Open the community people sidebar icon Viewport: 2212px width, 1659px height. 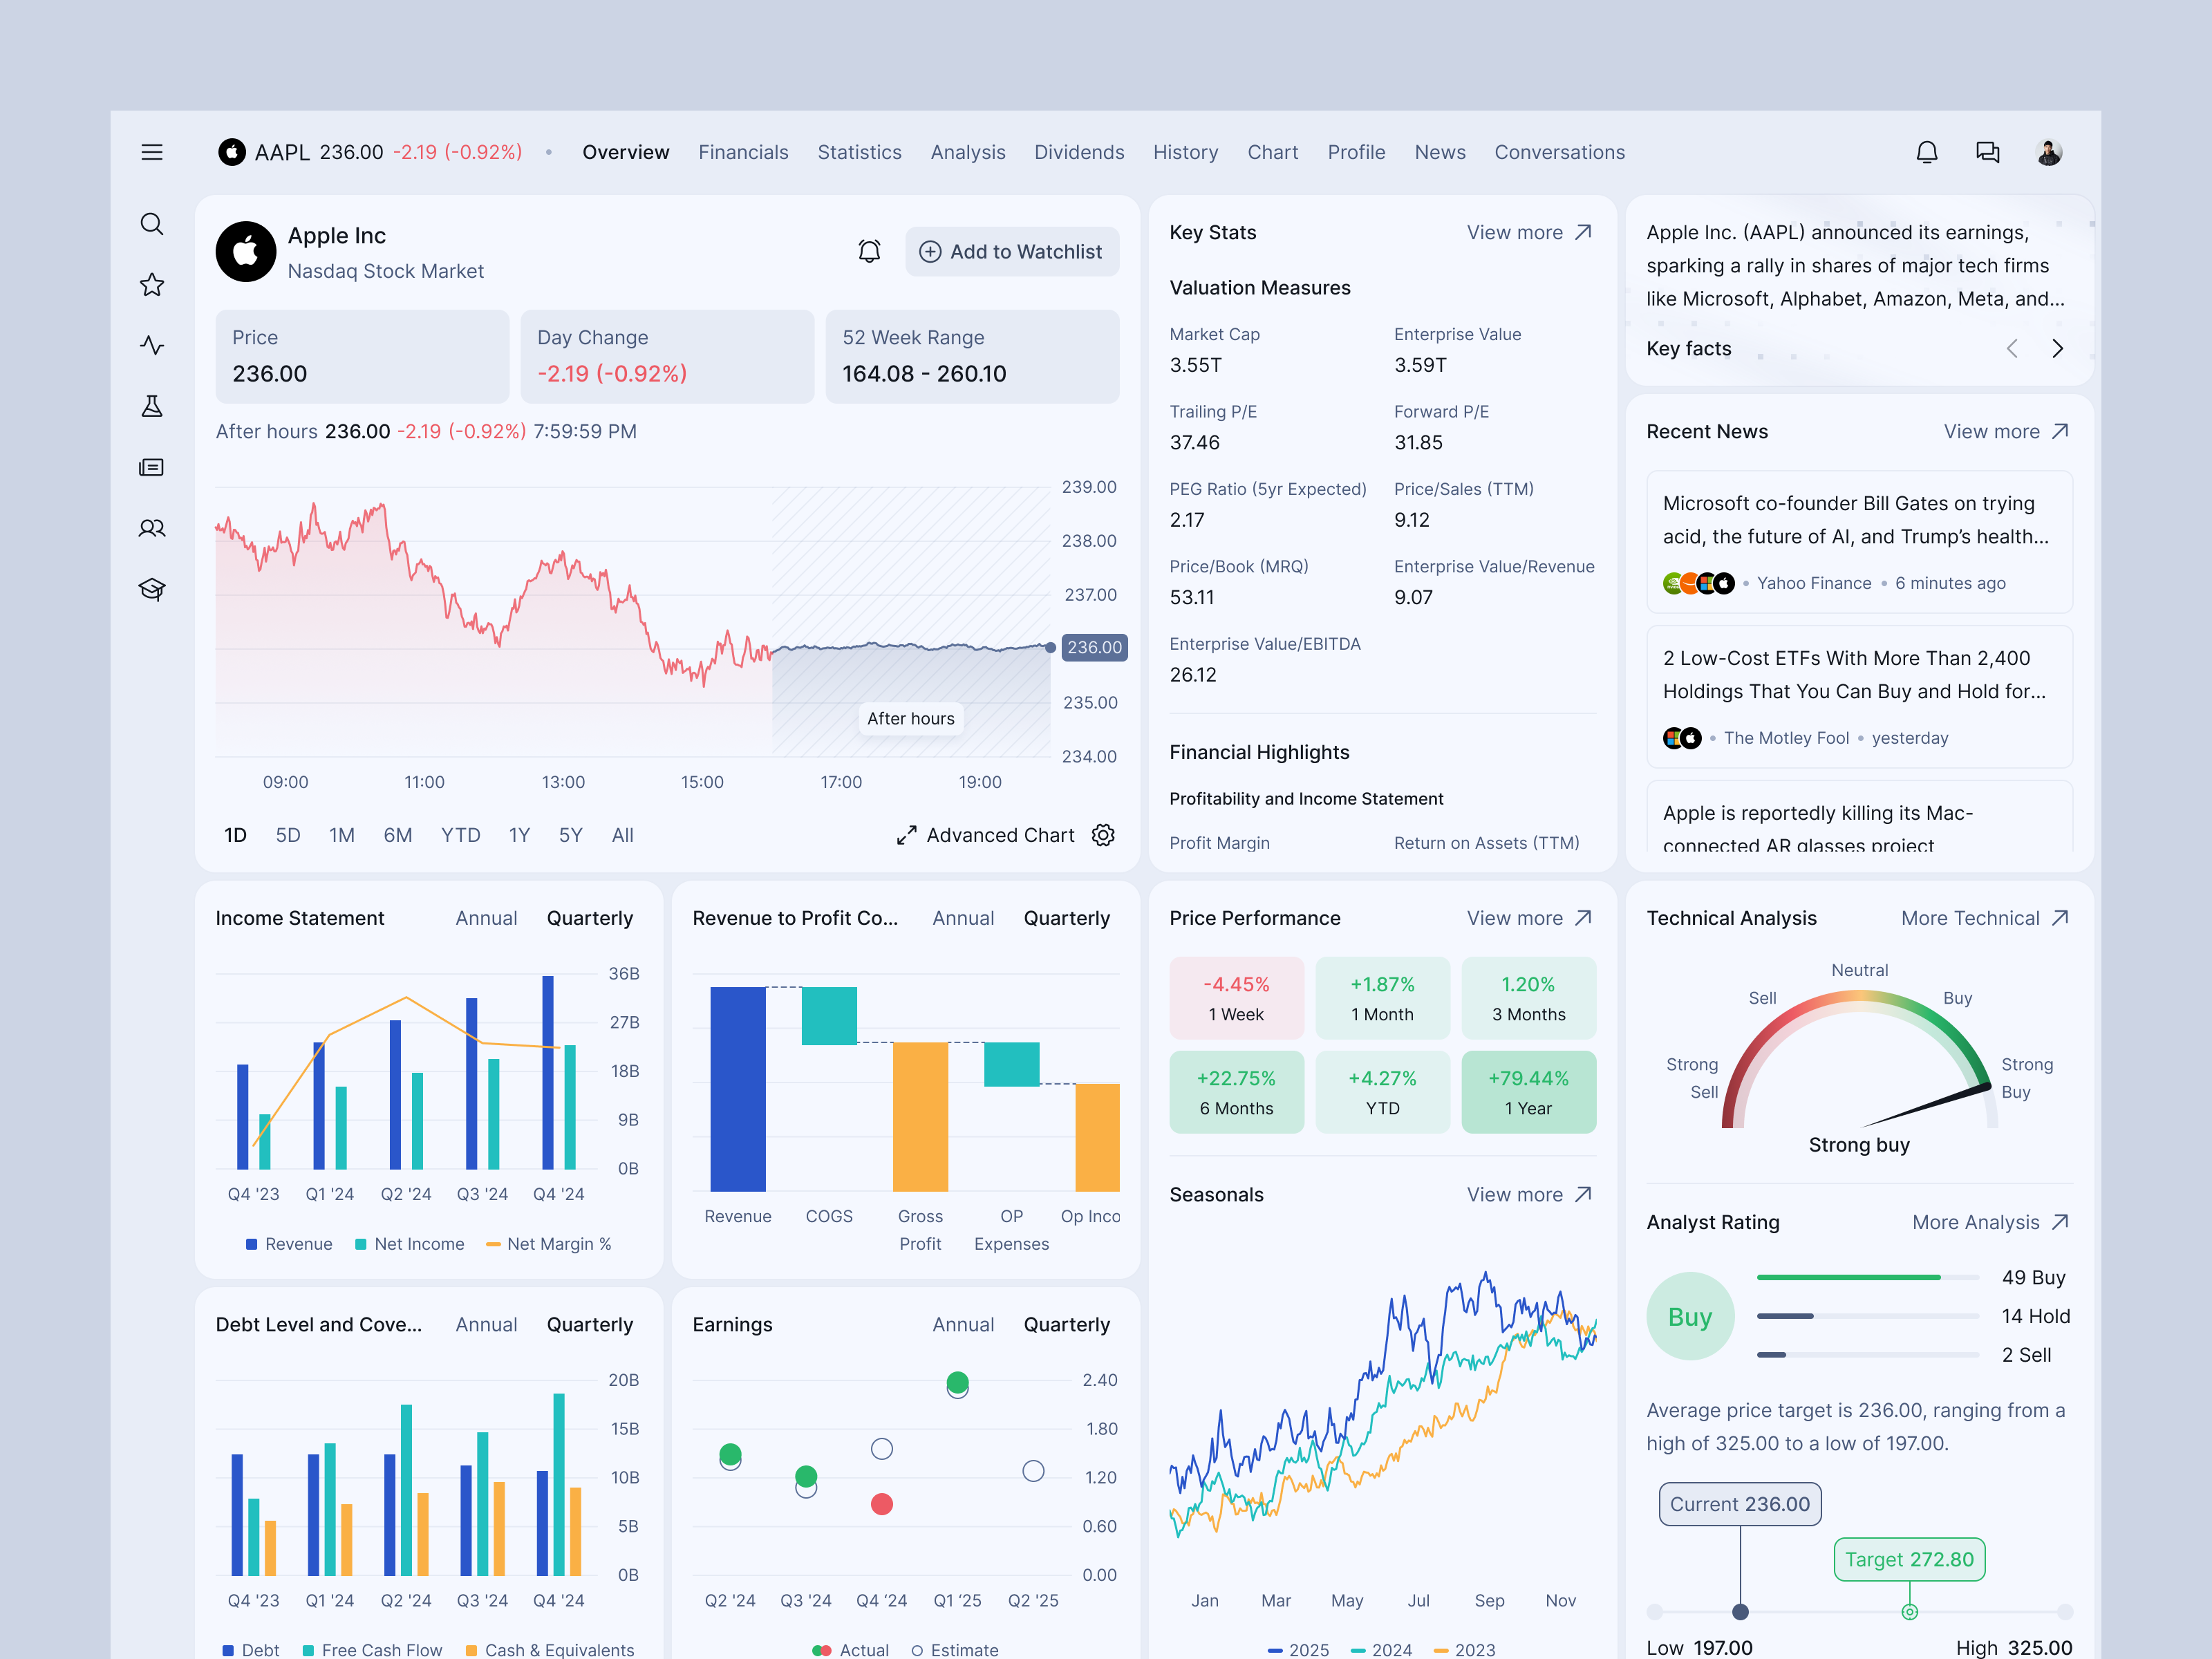[x=152, y=528]
